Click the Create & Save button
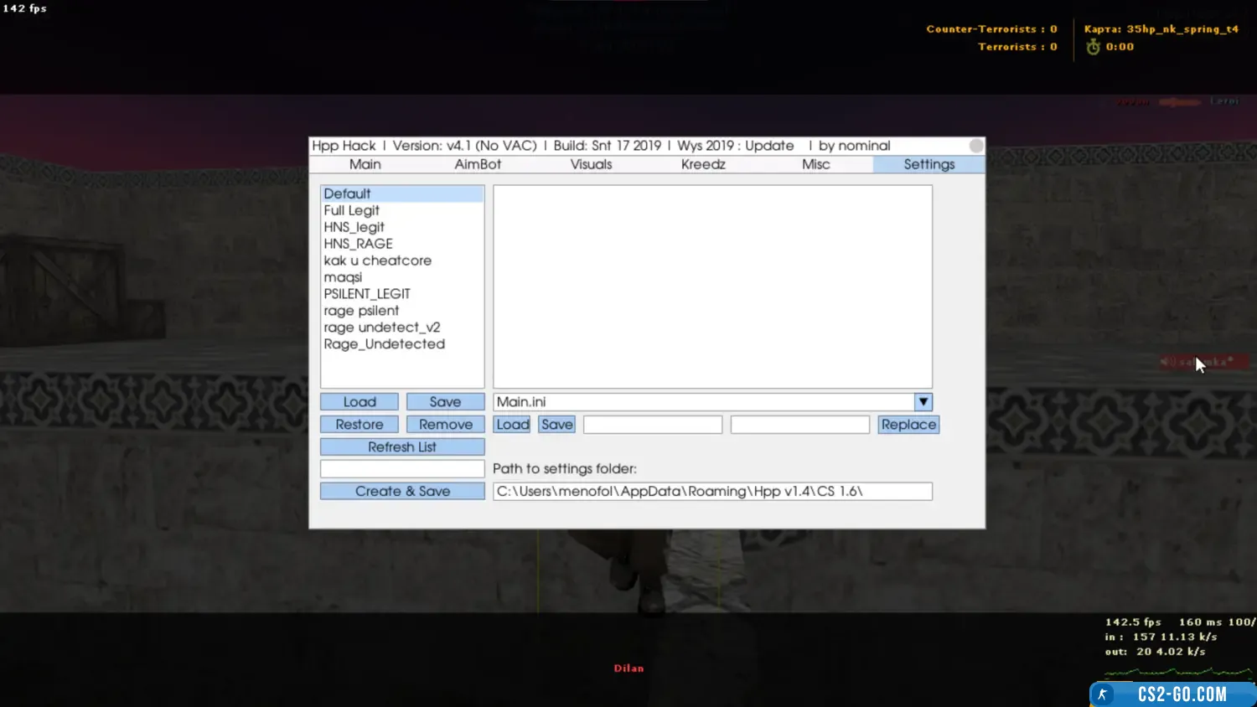 point(402,492)
